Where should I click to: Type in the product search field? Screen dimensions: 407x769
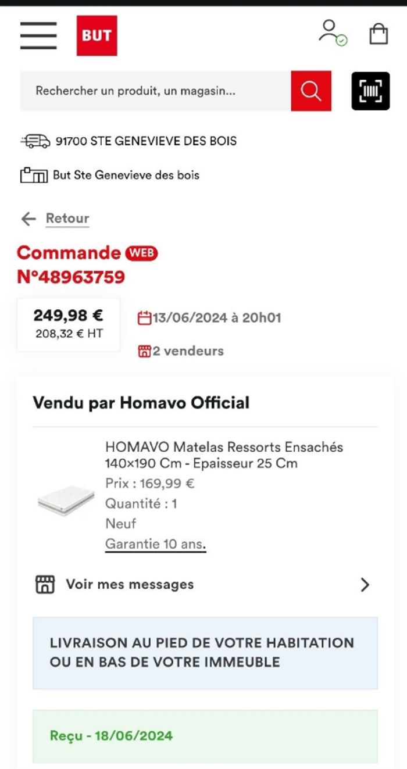tap(155, 91)
